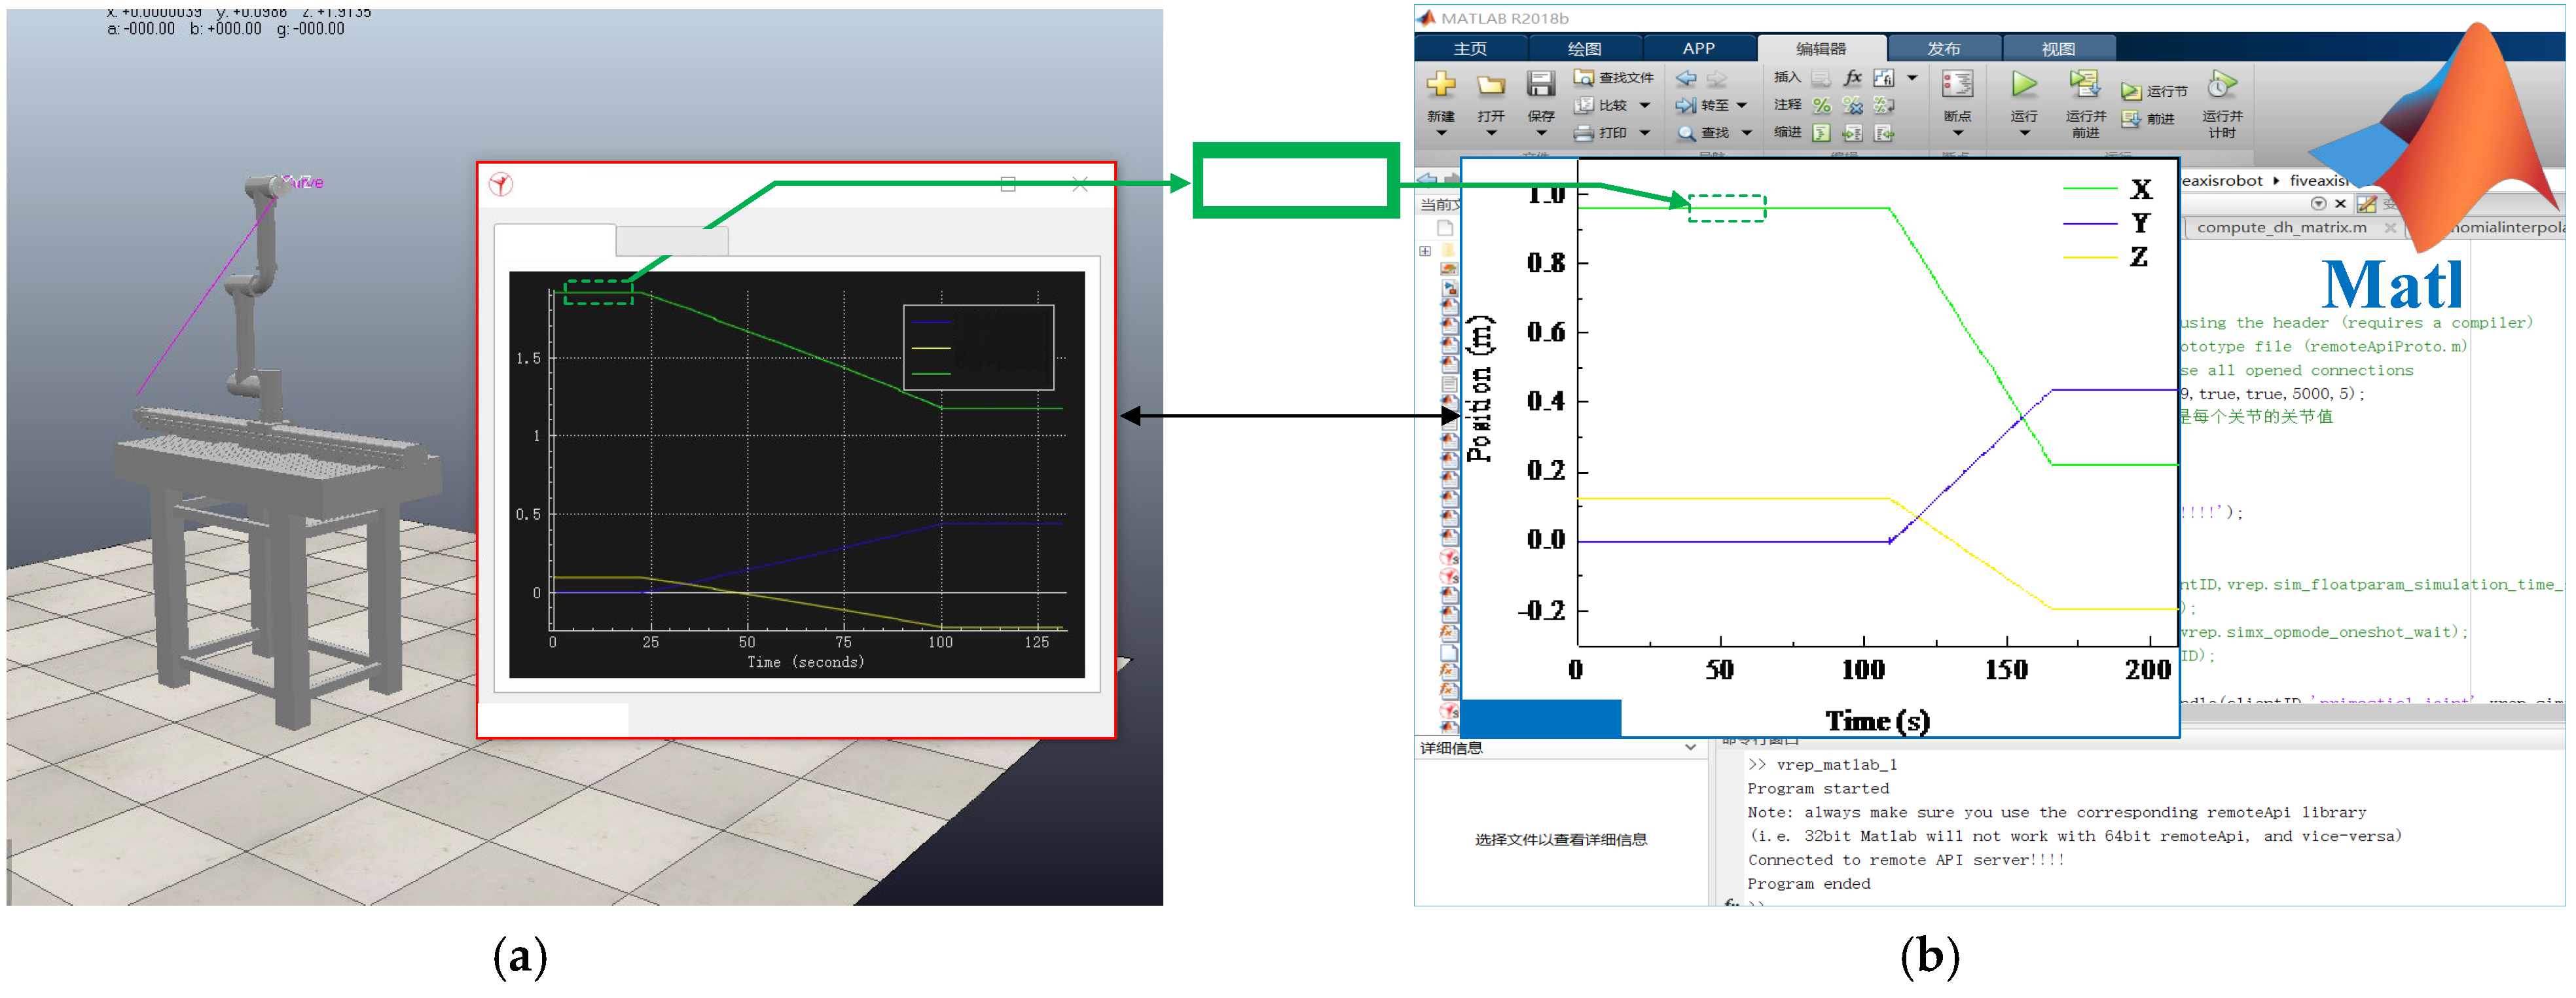Select the 编辑器 (Editor) ribbon tab
Image resolution: width=2576 pixels, height=998 pixels.
click(1821, 48)
